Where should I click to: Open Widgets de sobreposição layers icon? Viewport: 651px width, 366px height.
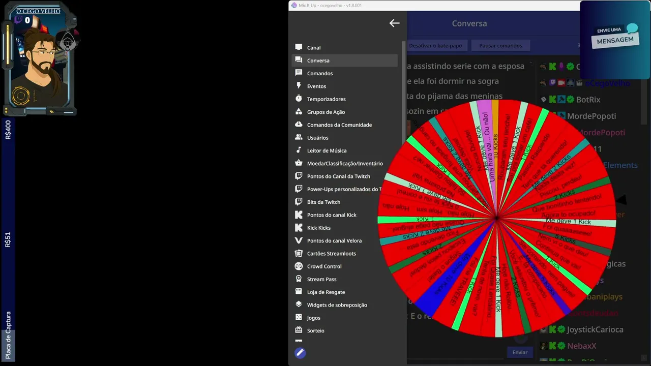coord(299,304)
